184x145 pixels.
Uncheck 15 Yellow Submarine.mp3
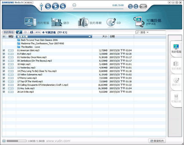tap(4, 74)
